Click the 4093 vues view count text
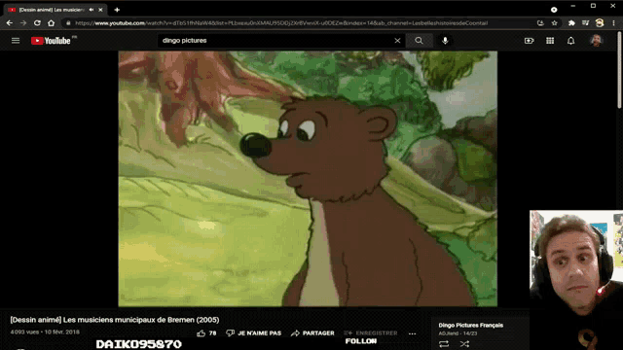Image resolution: width=623 pixels, height=350 pixels. [24, 332]
